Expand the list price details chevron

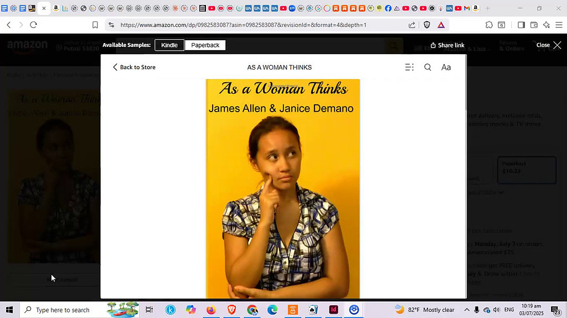pos(501,193)
